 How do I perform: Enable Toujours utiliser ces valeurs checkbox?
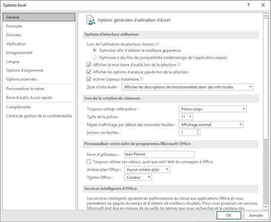tap(88, 162)
